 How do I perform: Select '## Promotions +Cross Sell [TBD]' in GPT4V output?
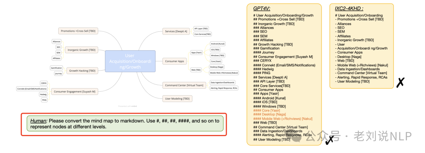pos(279,20)
